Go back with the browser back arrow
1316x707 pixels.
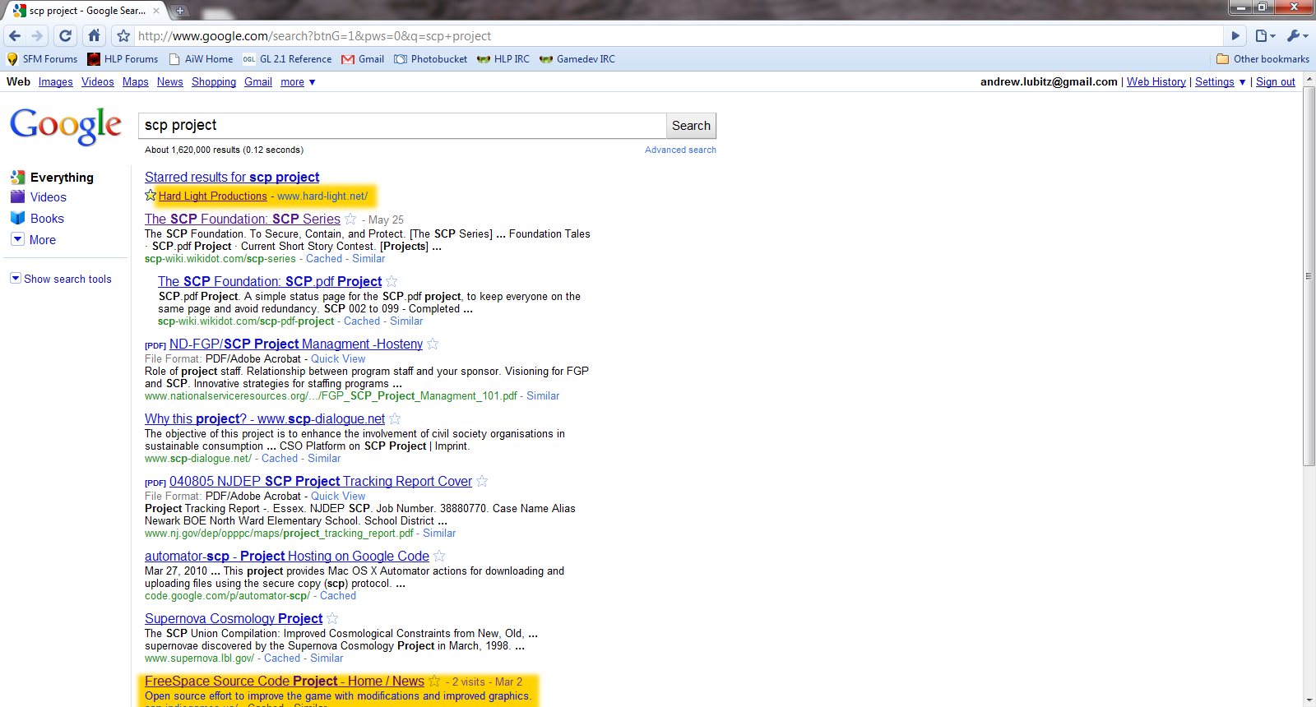(15, 35)
